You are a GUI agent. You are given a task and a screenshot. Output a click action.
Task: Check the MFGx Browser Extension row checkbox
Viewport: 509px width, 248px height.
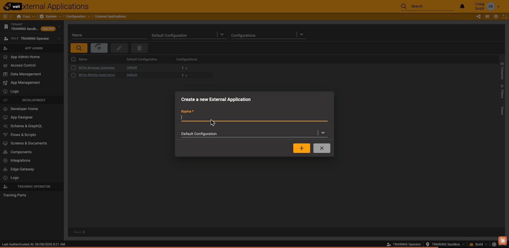pos(73,68)
